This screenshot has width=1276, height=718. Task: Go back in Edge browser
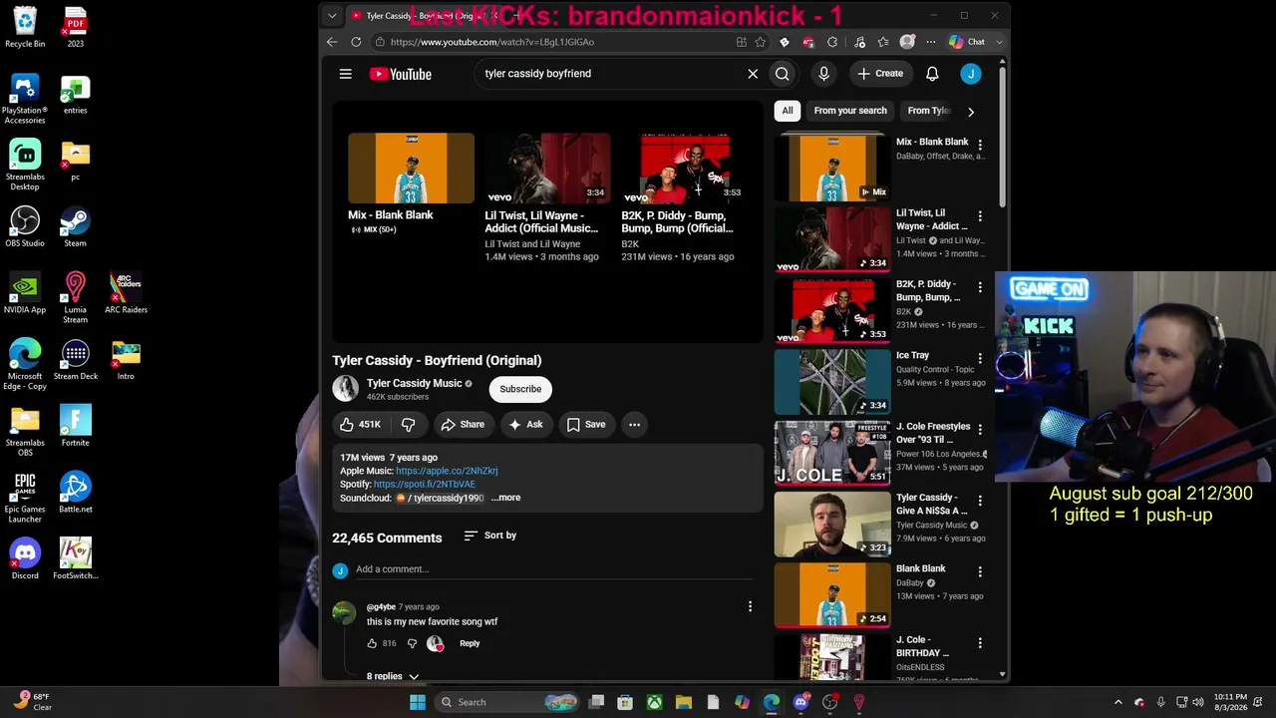(332, 42)
